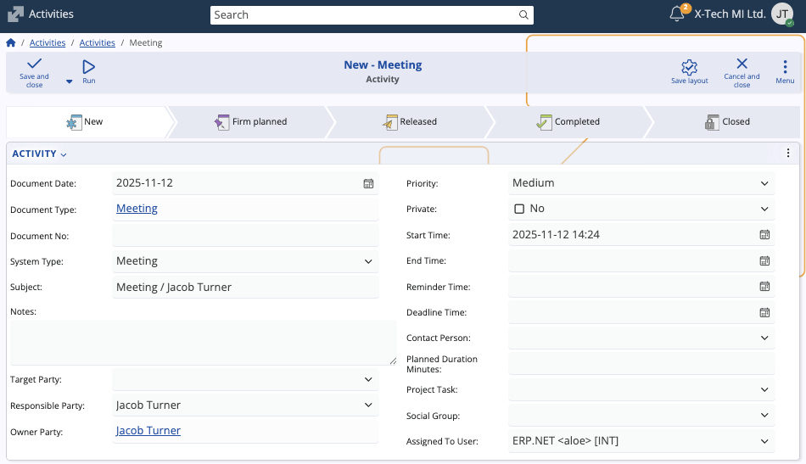This screenshot has width=806, height=464.
Task: Open the Jacob Turner owner party link
Action: (x=148, y=431)
